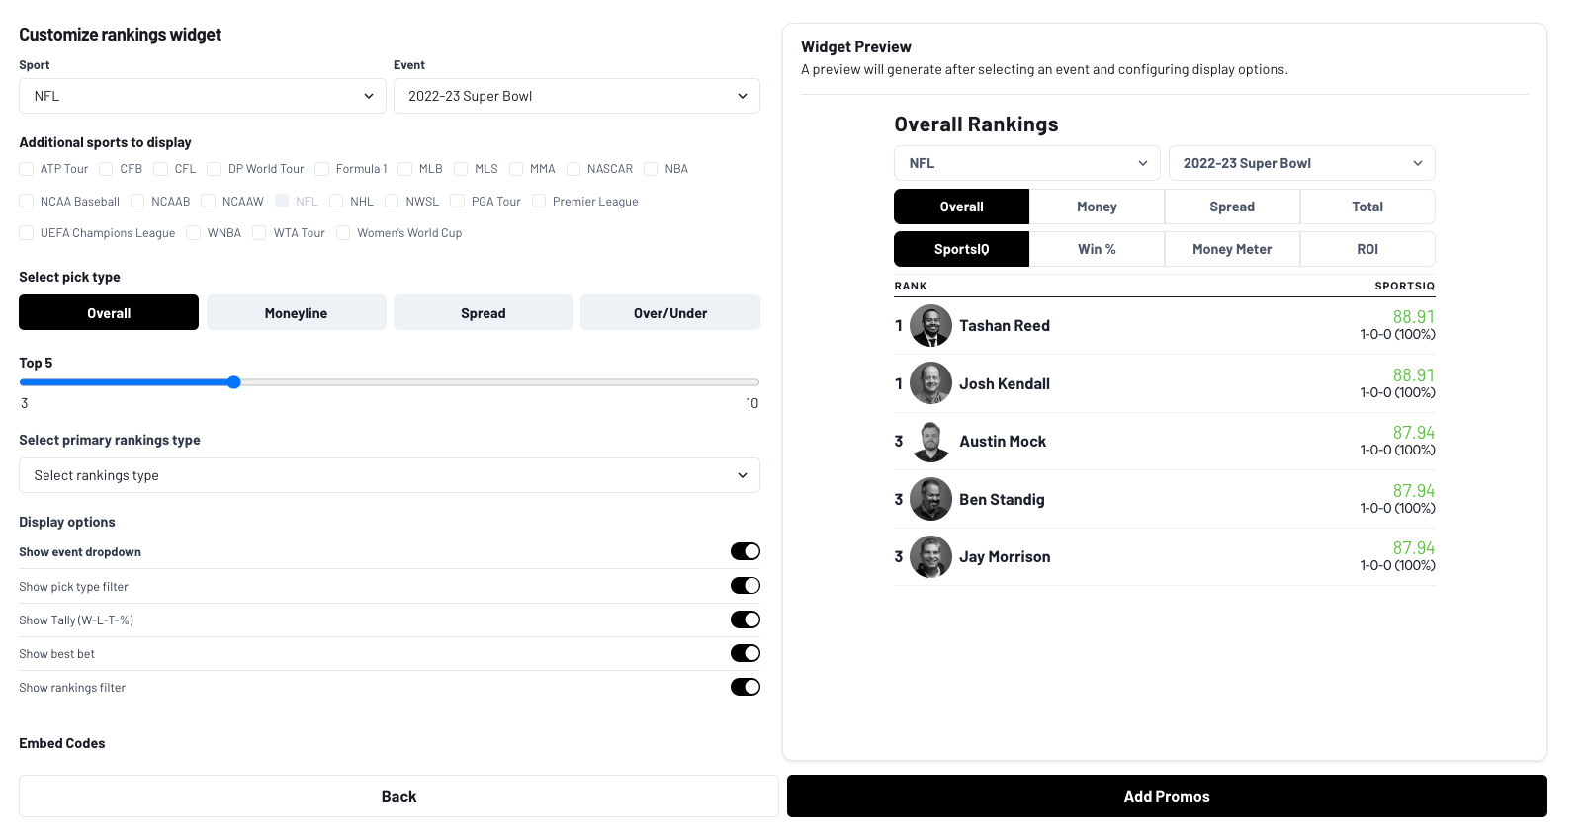The width and height of the screenshot is (1587, 826).
Task: Enable the CFB sport checkbox
Action: (x=106, y=169)
